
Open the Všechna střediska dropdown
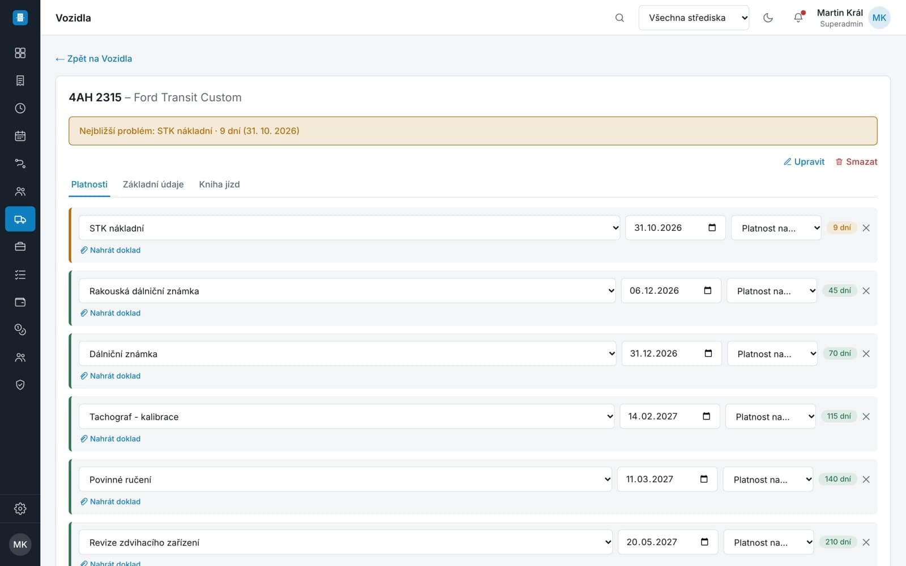coord(694,18)
